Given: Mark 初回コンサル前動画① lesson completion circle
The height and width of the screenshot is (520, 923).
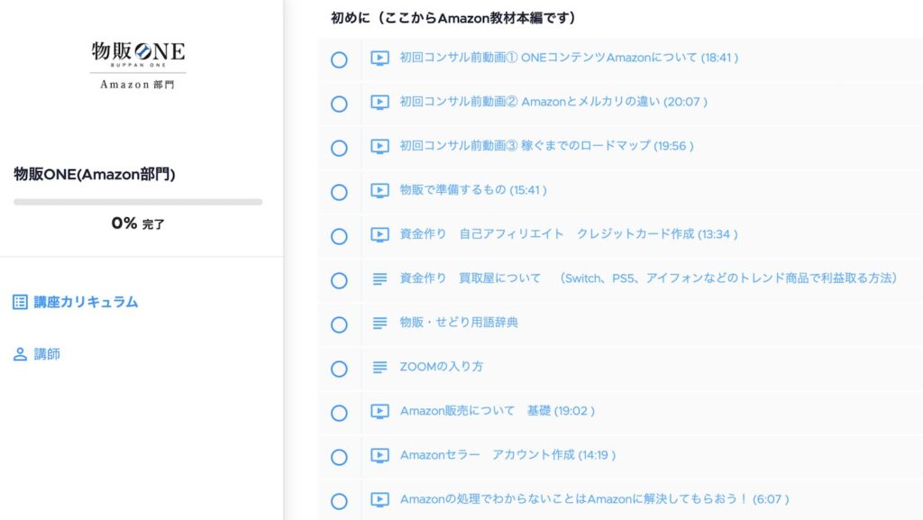Looking at the screenshot, I should coord(339,59).
